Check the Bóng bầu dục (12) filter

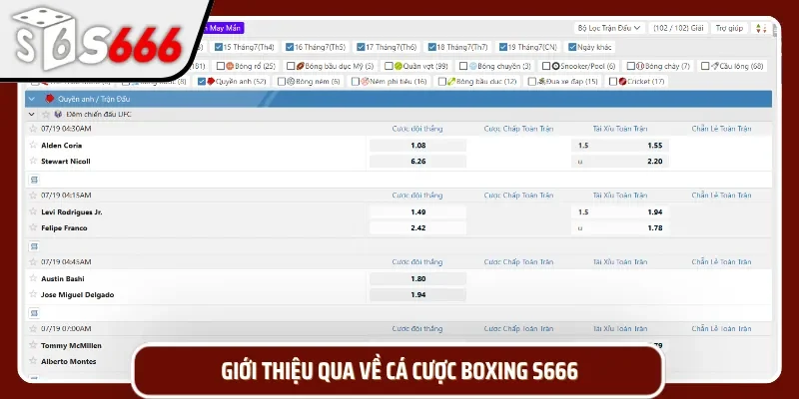[x=442, y=81]
